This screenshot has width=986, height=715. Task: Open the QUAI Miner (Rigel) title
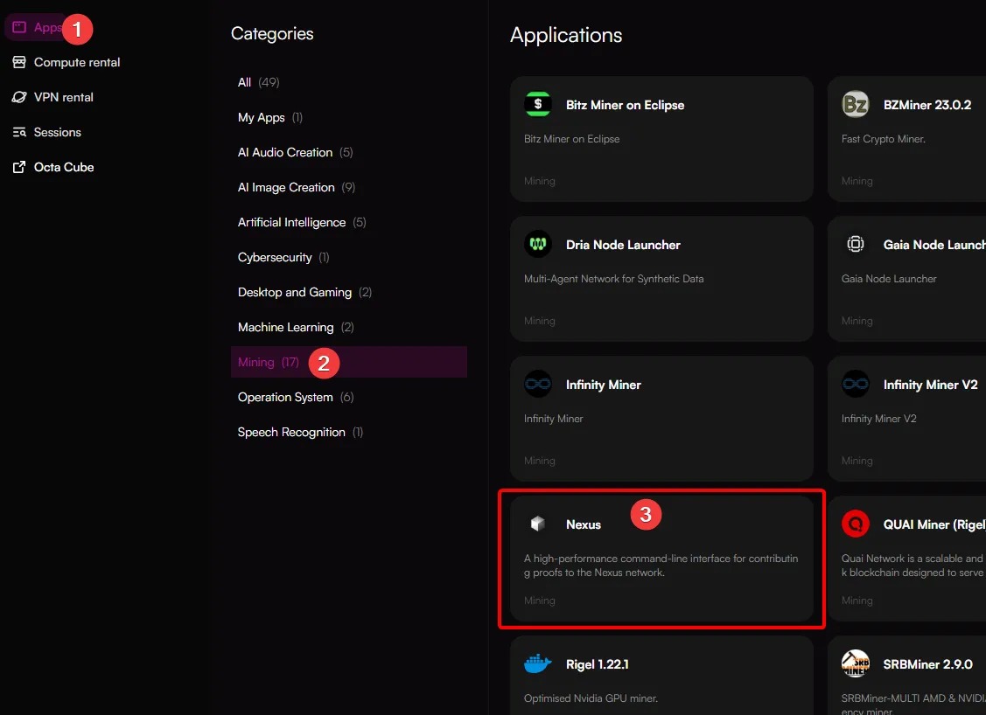[934, 524]
